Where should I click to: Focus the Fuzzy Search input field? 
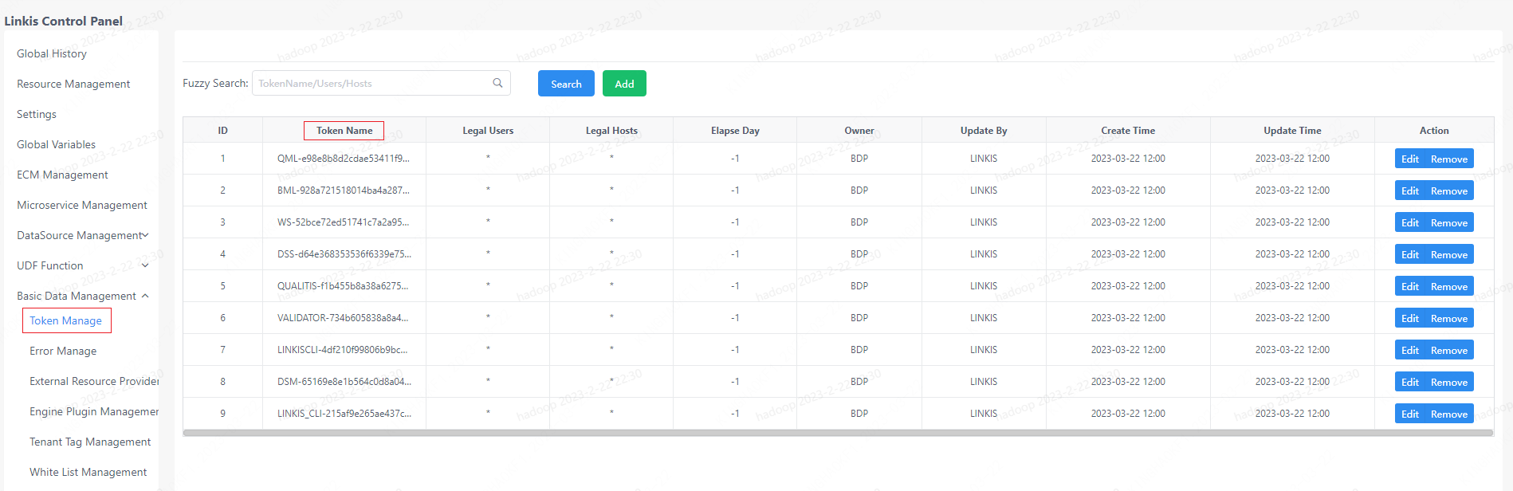[x=371, y=83]
